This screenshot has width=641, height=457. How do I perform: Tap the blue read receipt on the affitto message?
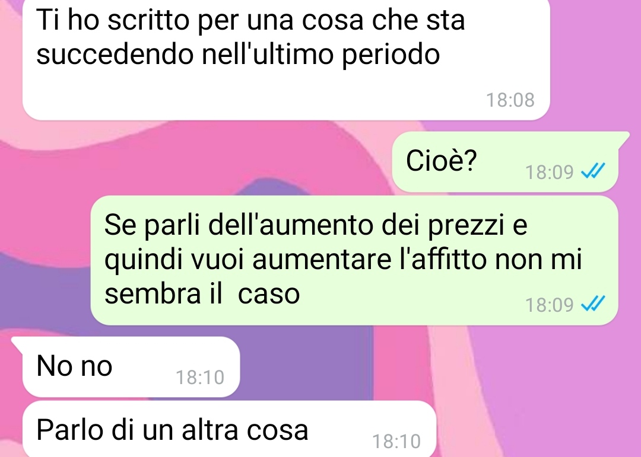click(x=593, y=304)
